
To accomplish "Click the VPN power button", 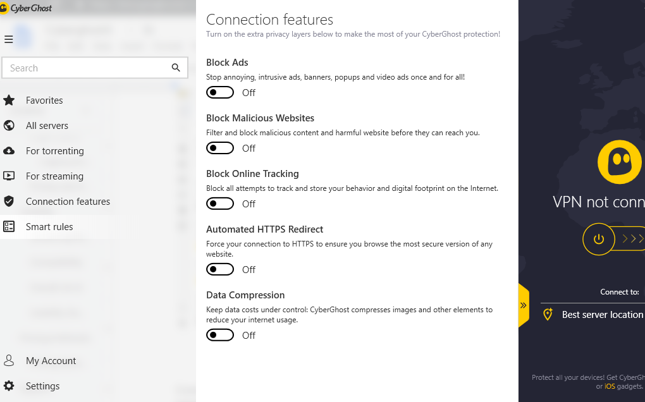I will click(x=598, y=239).
